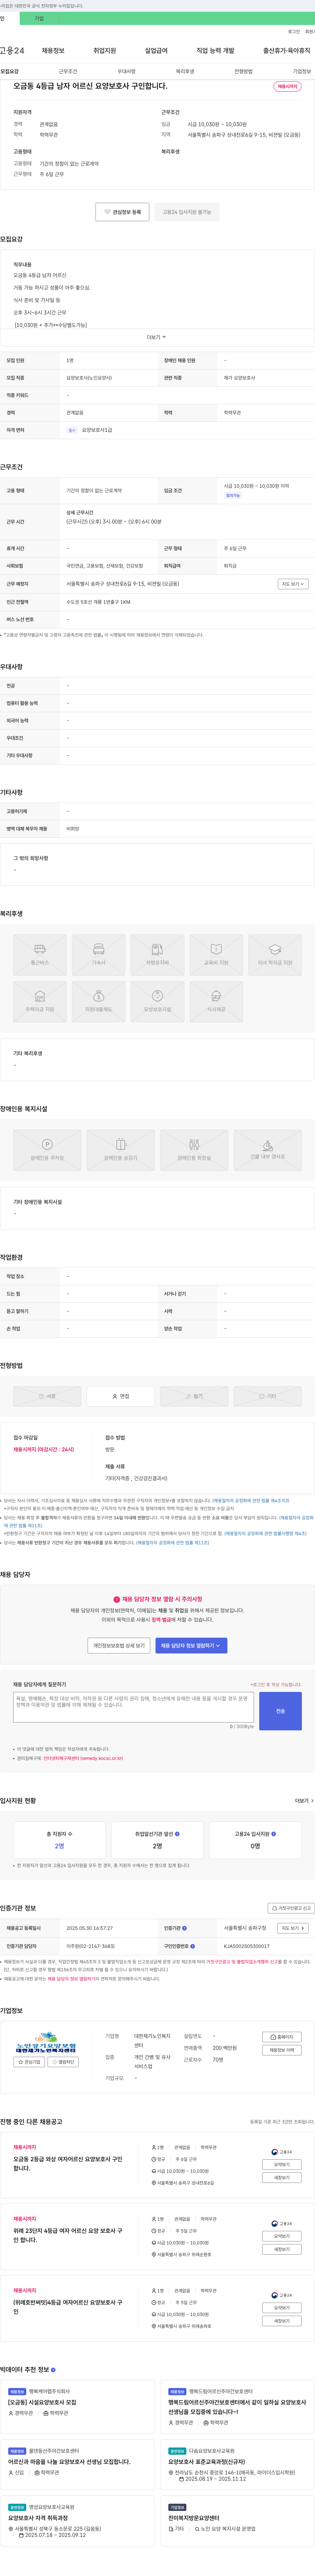
Task: Click the 장애인용 주차장 icon
Action: pos(47,1150)
